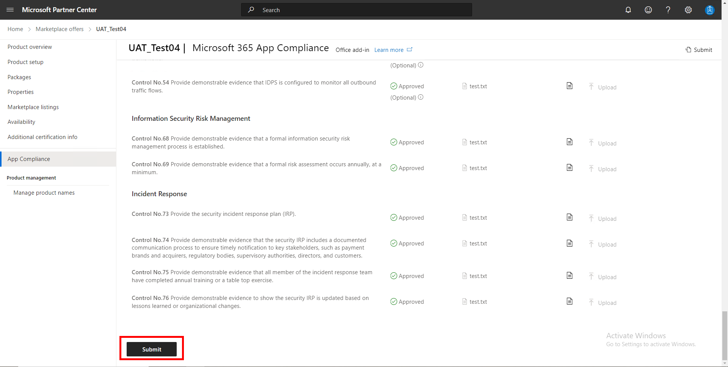The width and height of the screenshot is (728, 367).
Task: Open document icon for Control No.74
Action: pos(570,243)
